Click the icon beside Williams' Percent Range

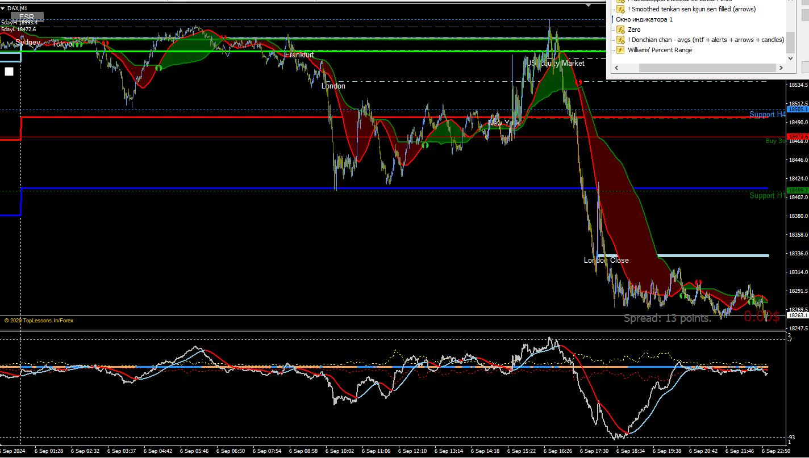pyautogui.click(x=621, y=50)
